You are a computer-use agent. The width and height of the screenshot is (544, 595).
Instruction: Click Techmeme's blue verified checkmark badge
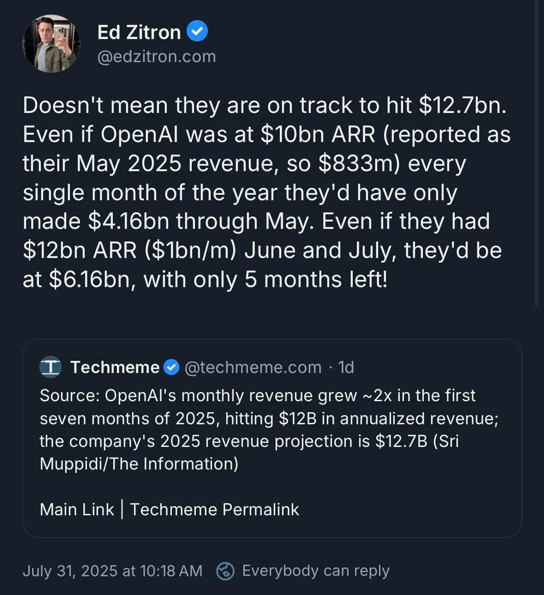[x=171, y=367]
